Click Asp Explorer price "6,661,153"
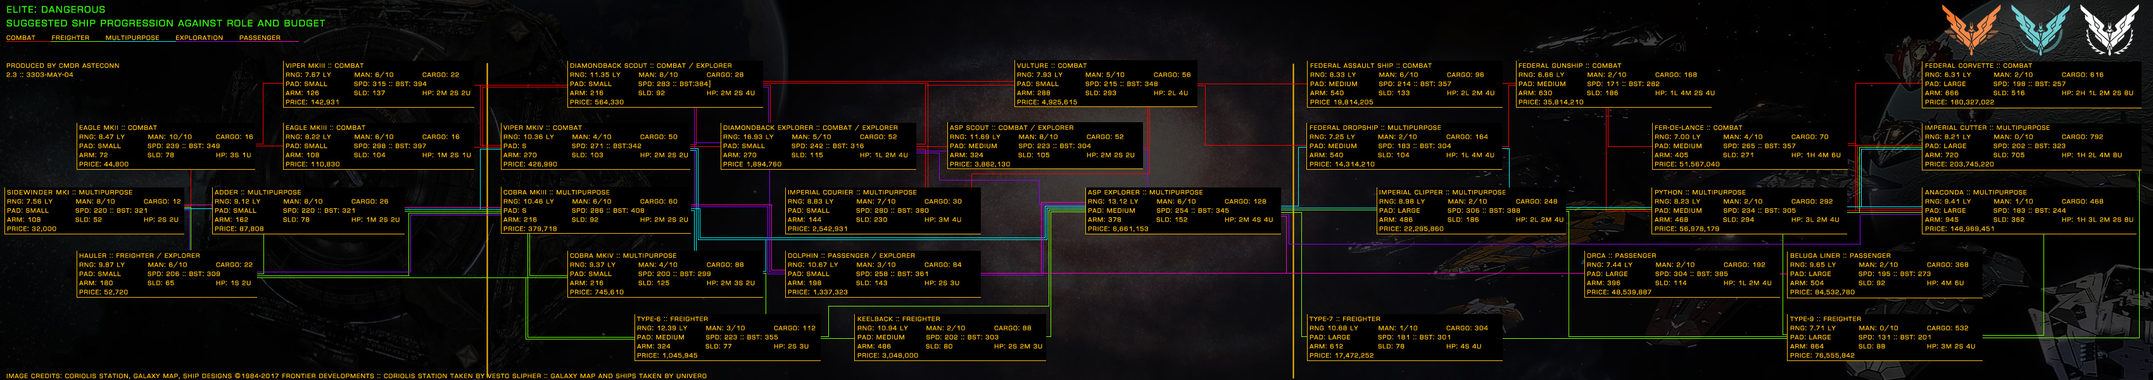This screenshot has height=380, width=2153. (x=1130, y=229)
